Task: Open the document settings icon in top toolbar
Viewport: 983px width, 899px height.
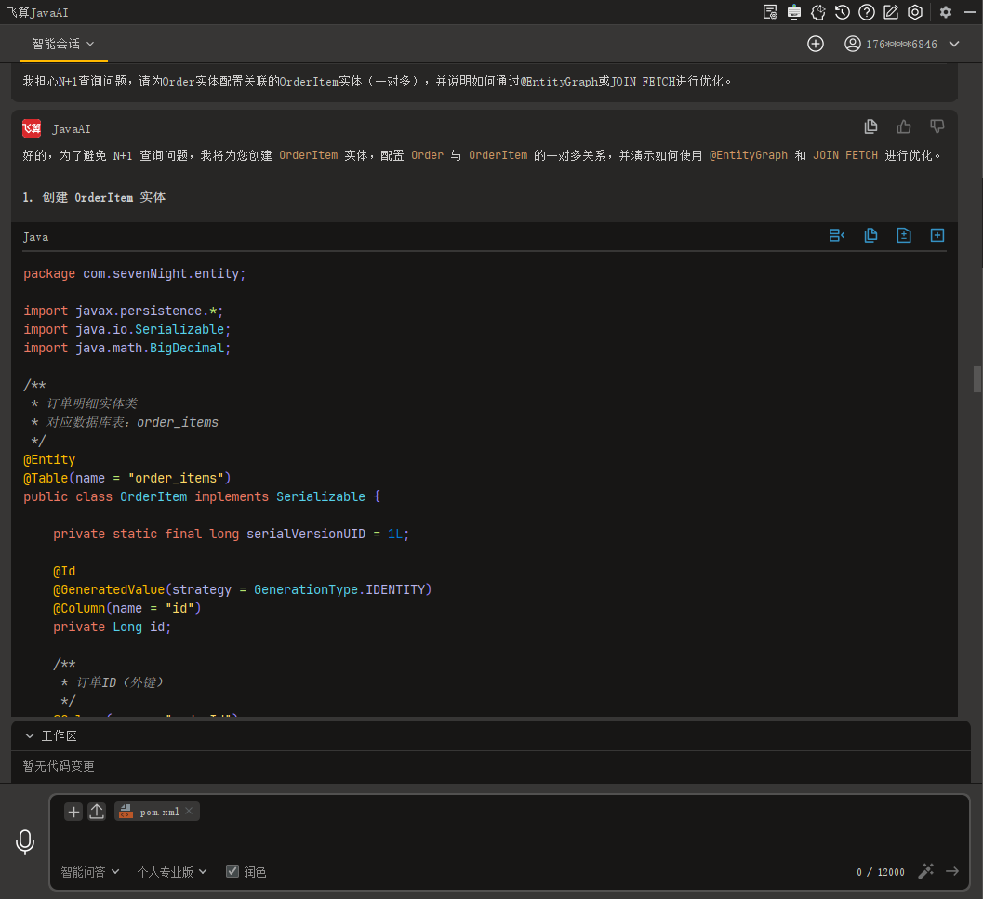Action: (x=770, y=12)
